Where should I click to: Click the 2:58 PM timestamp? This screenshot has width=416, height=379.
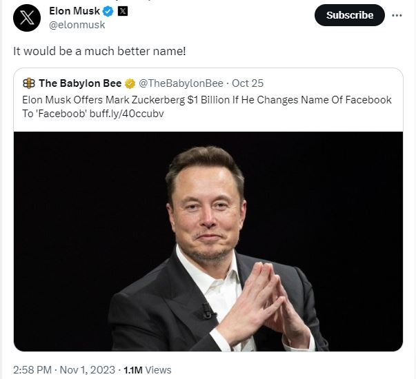32,370
